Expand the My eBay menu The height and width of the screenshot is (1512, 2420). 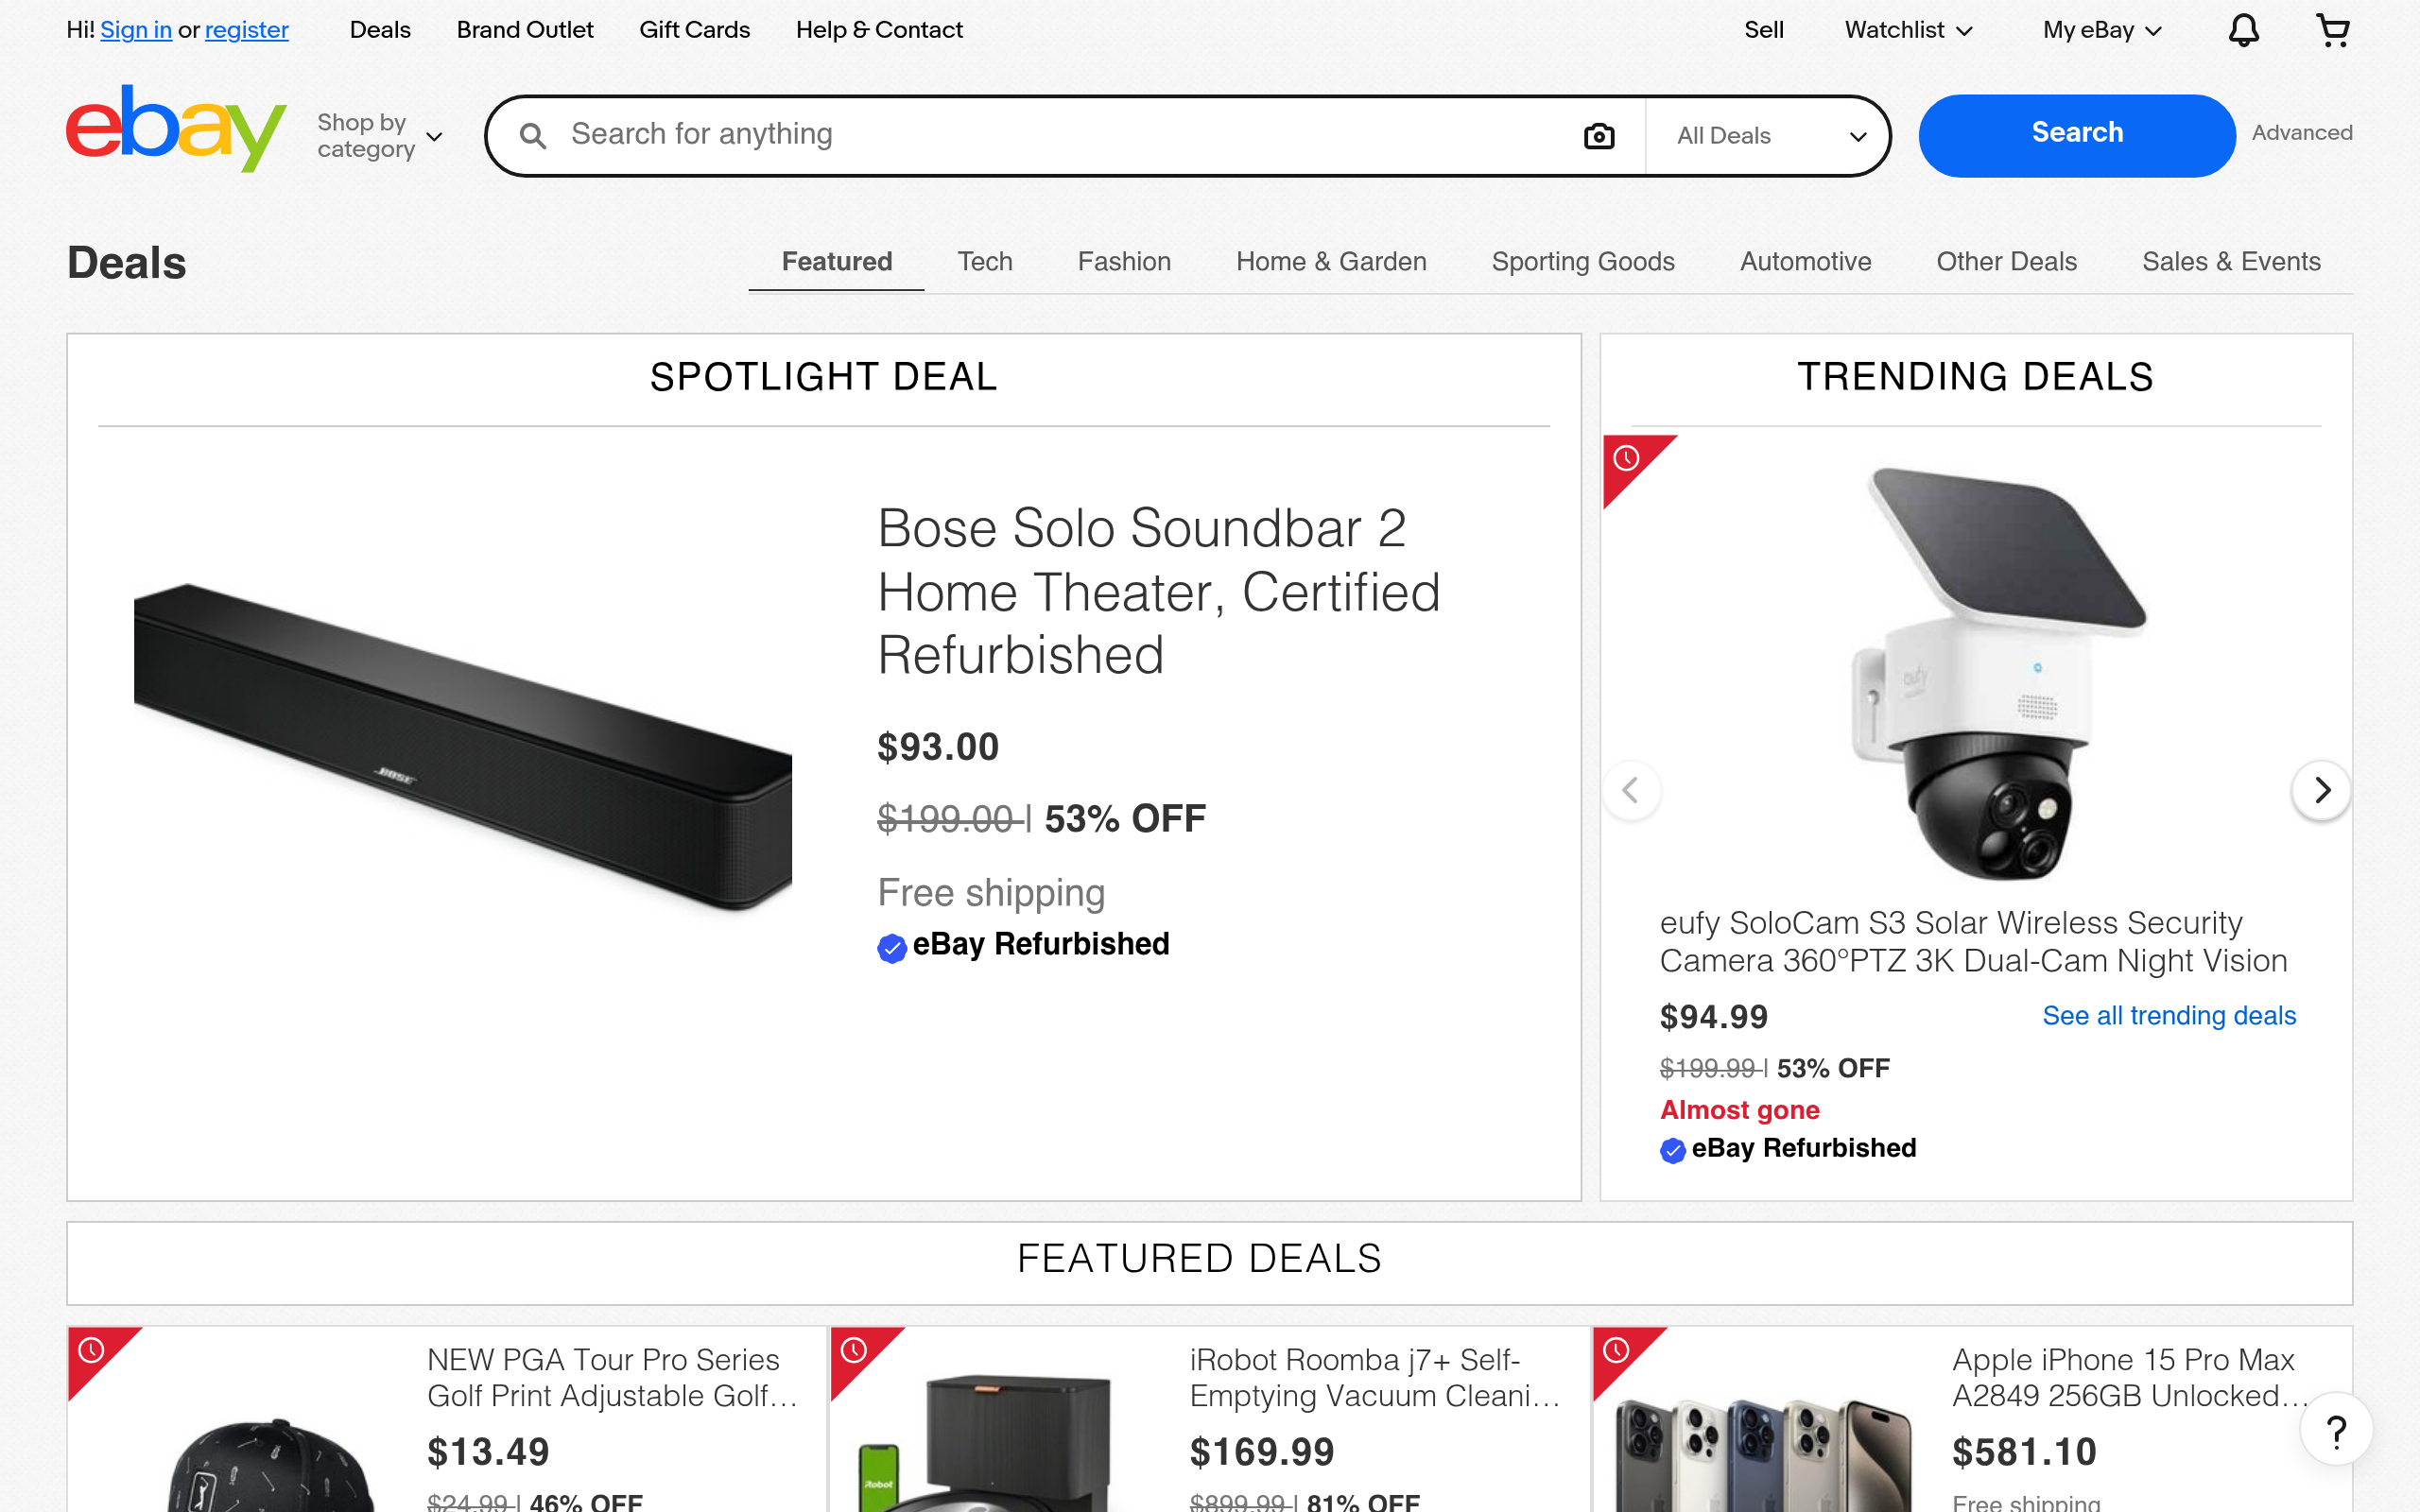pos(2101,30)
